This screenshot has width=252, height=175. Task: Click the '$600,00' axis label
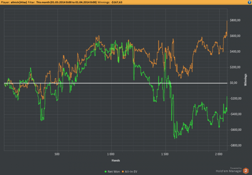(x=235, y=36)
